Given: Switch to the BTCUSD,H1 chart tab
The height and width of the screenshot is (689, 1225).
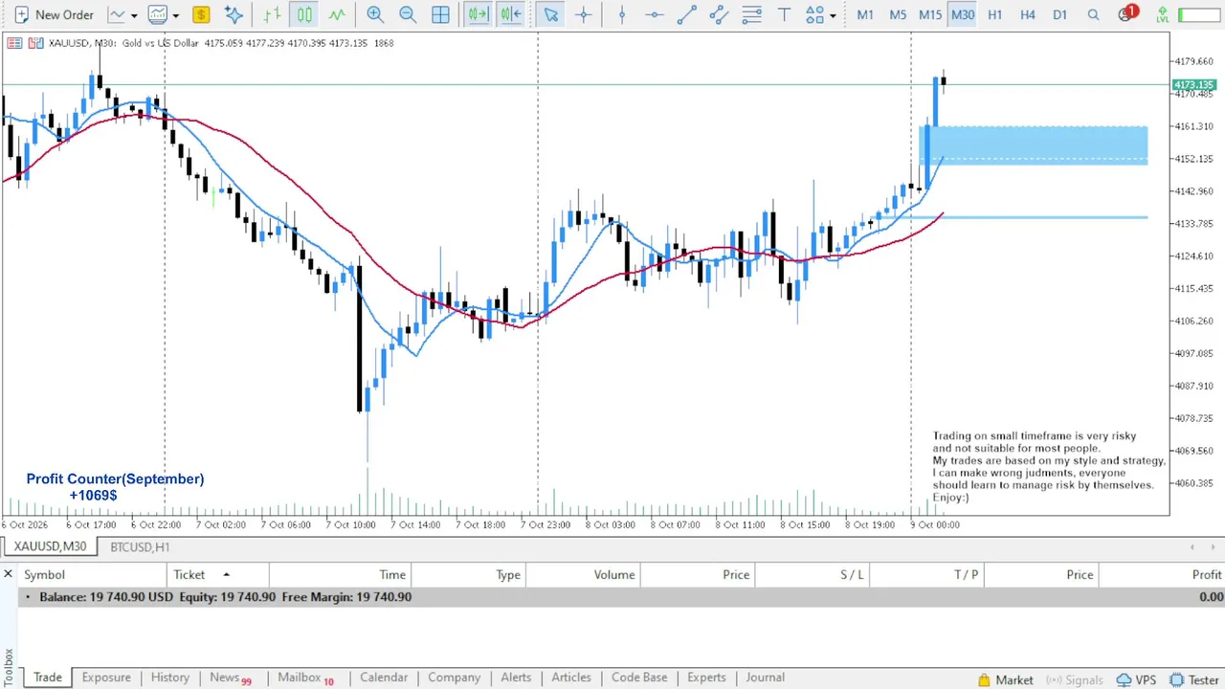Looking at the screenshot, I should [x=140, y=546].
